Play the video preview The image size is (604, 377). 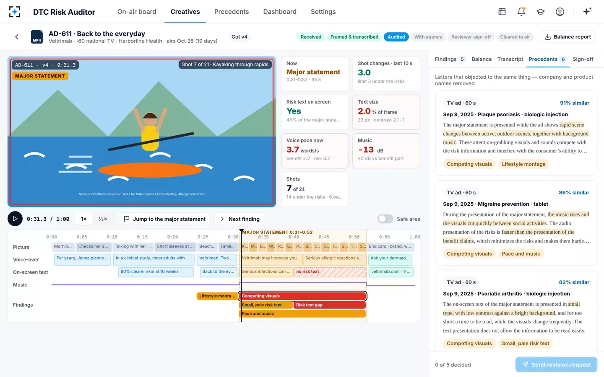tap(15, 219)
